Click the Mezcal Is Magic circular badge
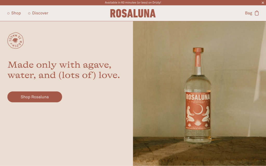The image size is (266, 166). click(x=15, y=41)
